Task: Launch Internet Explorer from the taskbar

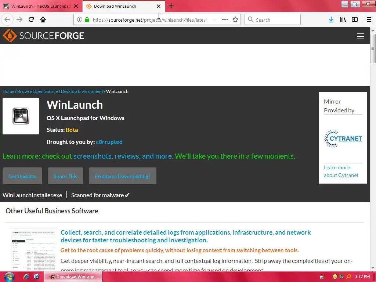Action: tap(26, 277)
